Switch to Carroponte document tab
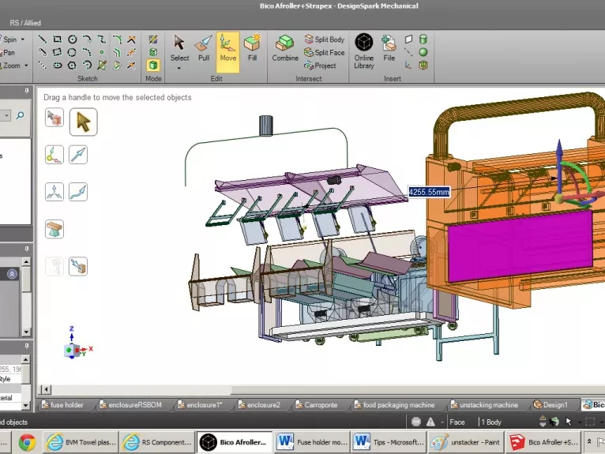Viewport: 605px width, 454px height. (317, 405)
